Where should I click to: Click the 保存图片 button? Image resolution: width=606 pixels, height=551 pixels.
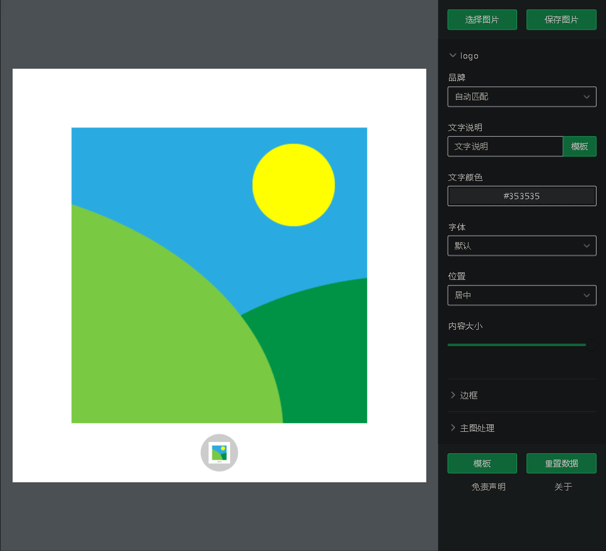pyautogui.click(x=561, y=20)
